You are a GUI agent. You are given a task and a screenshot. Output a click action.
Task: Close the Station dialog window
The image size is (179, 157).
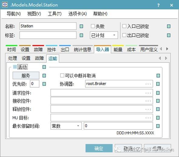point(171,5)
